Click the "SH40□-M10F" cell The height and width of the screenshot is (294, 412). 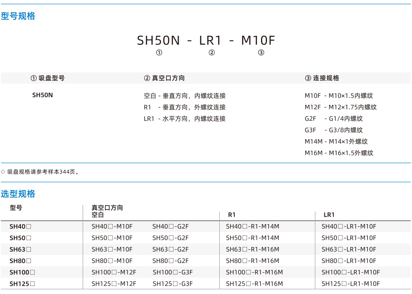pos(112,227)
